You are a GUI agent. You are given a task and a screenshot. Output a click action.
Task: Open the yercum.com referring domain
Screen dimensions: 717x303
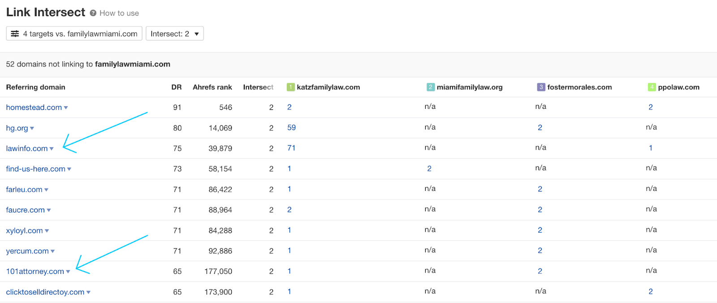(x=27, y=251)
